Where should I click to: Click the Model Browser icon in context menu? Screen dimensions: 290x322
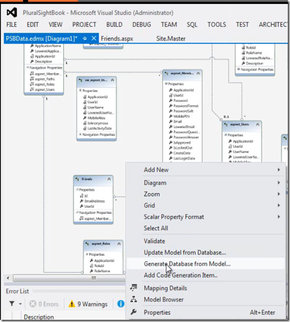[x=133, y=299]
